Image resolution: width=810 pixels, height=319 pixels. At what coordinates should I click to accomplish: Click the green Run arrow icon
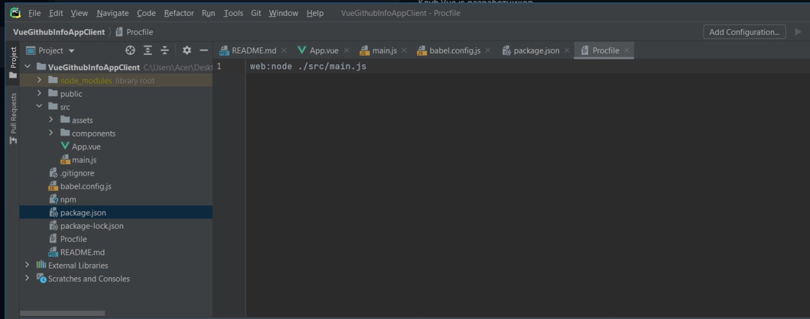pyautogui.click(x=798, y=32)
